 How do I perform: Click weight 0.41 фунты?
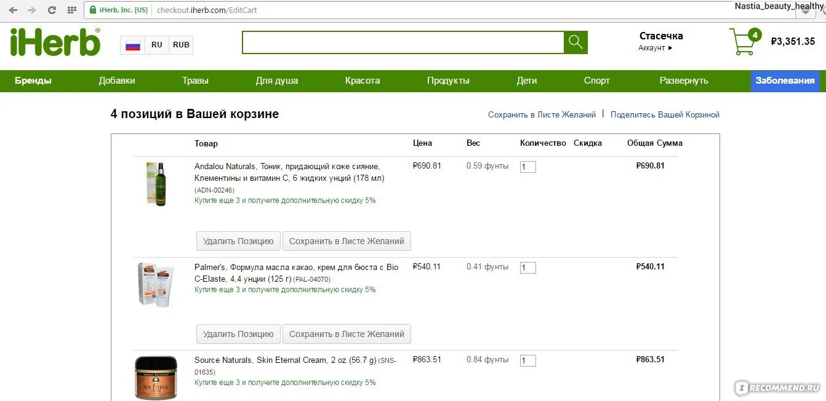pyautogui.click(x=487, y=266)
